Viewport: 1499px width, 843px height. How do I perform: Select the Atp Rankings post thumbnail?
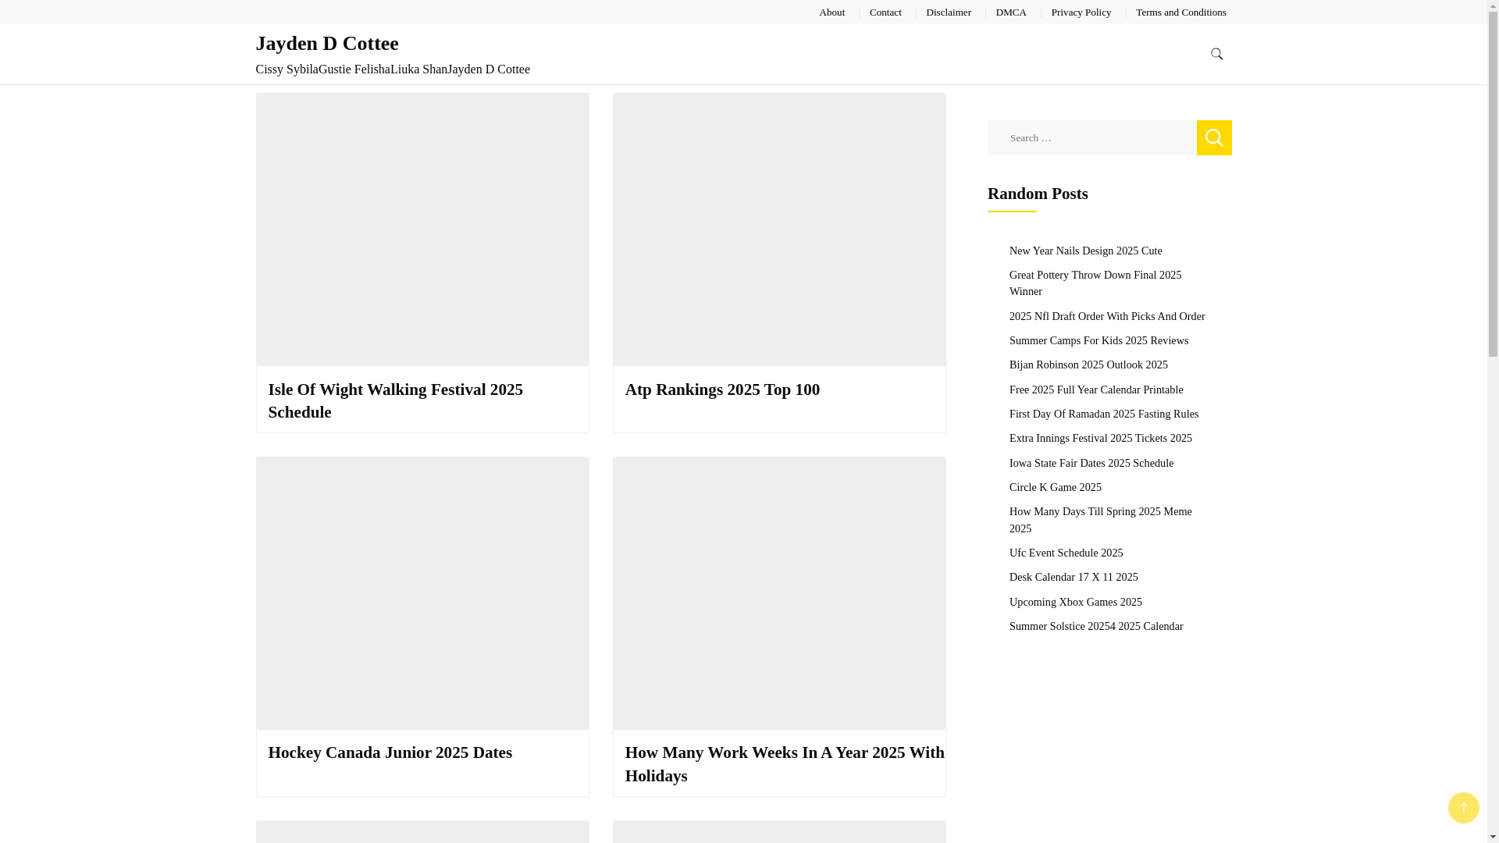click(x=779, y=229)
